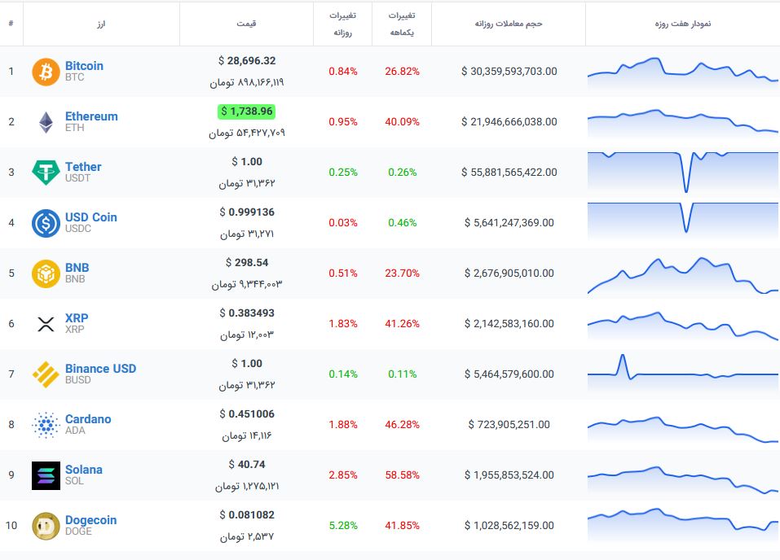Click Binance USD daily change 0.14%
The image size is (780, 560).
click(x=343, y=374)
